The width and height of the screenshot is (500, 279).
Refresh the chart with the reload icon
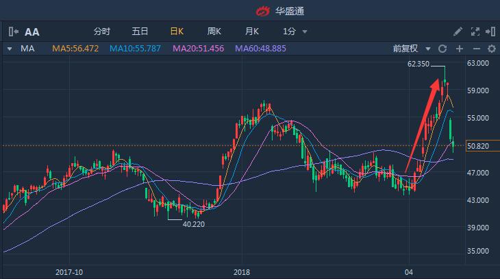point(442,49)
